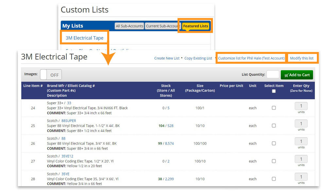Viewport: 327px width, 196px height.
Task: Click the quantity field for line 24
Action: (x=301, y=106)
